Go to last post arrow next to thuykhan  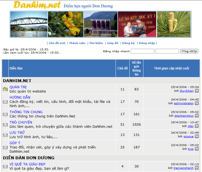point(197,91)
